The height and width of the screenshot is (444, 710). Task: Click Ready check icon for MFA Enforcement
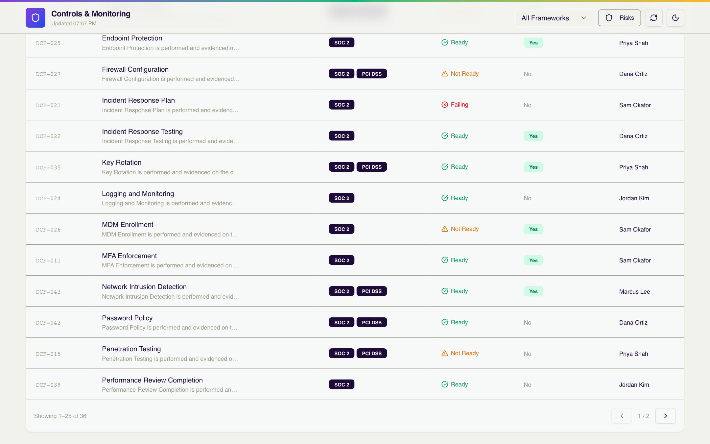[445, 260]
